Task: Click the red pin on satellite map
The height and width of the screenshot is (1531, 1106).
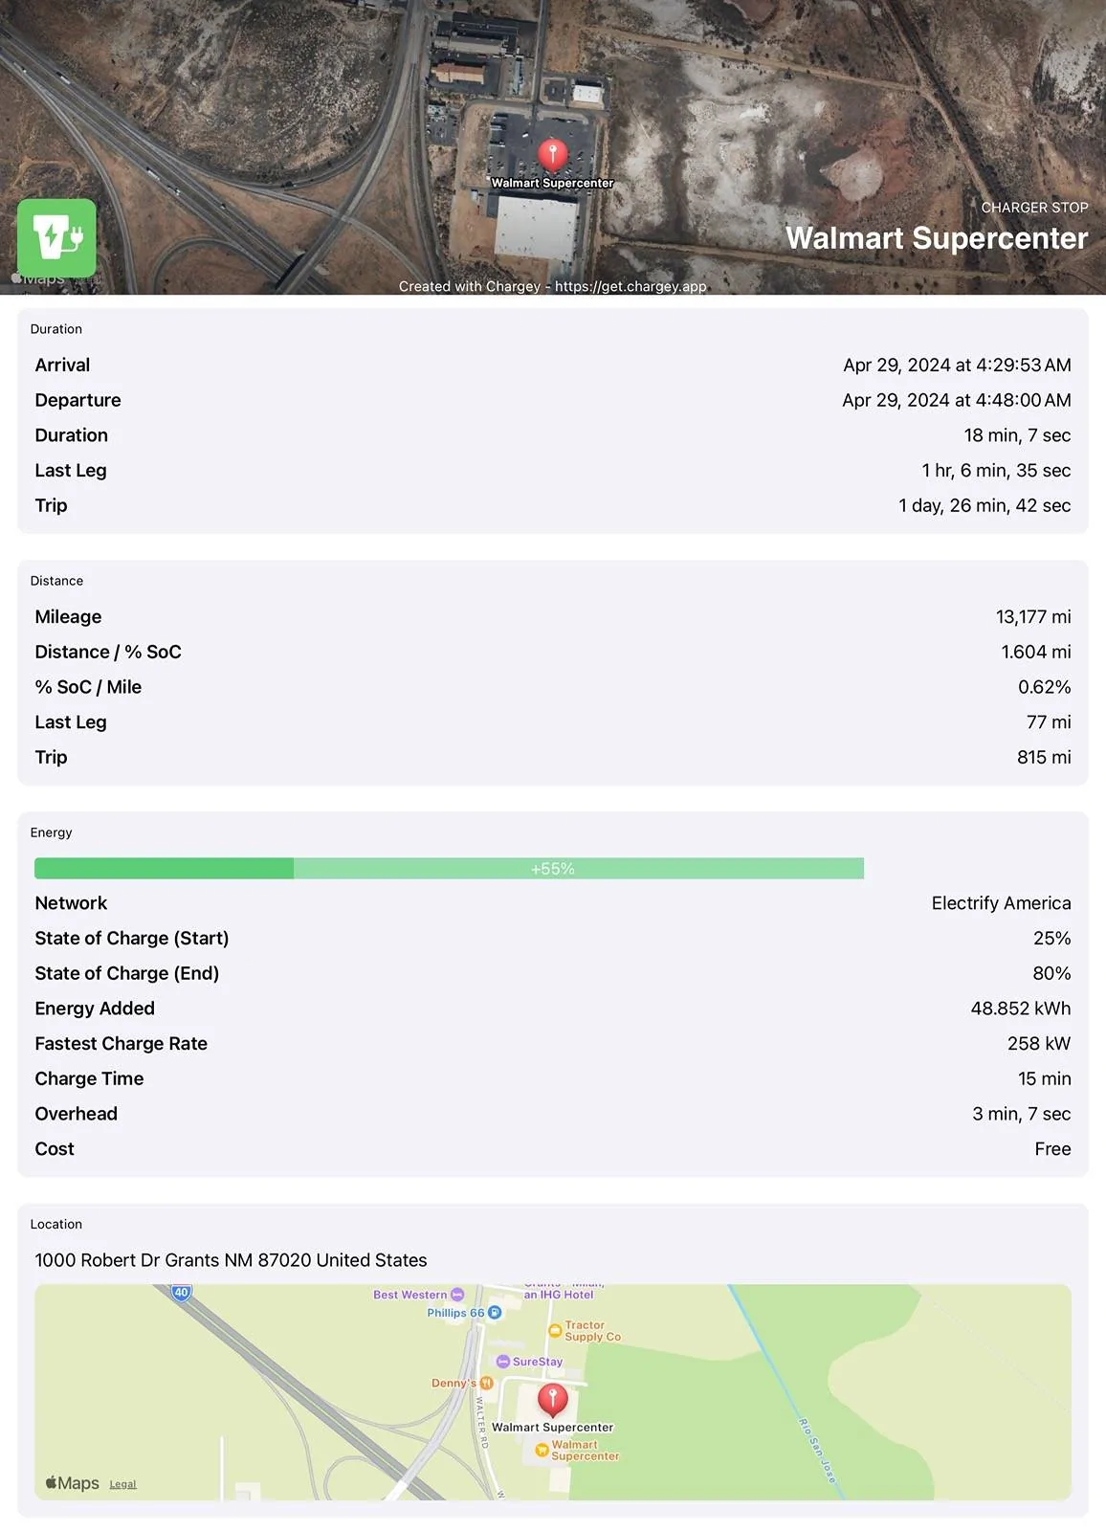Action: pyautogui.click(x=552, y=155)
